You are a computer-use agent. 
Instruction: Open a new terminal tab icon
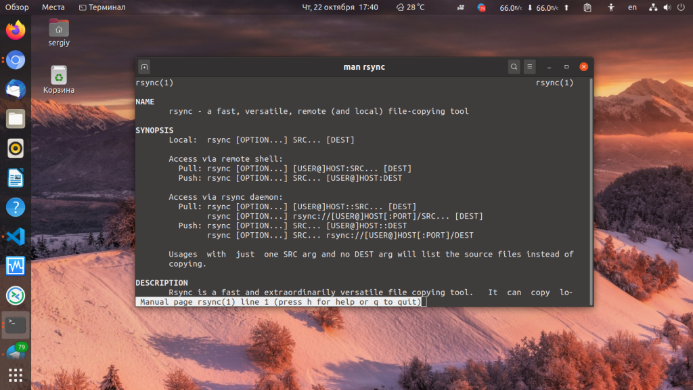(145, 67)
